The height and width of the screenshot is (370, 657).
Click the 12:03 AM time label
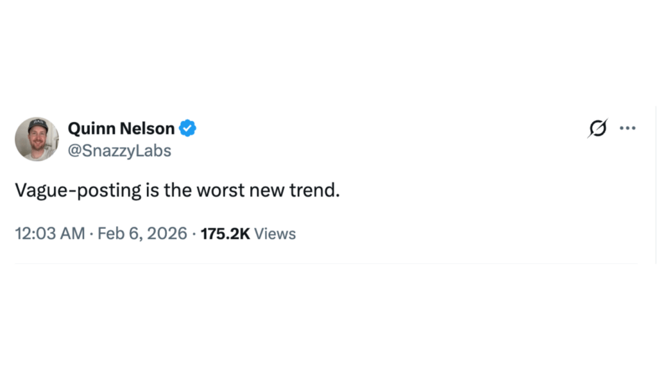[x=49, y=233]
